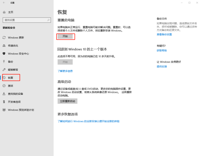This screenshot has height=156, width=201.
Task: Click the back arrow icon in title bar
Action: [4, 2]
